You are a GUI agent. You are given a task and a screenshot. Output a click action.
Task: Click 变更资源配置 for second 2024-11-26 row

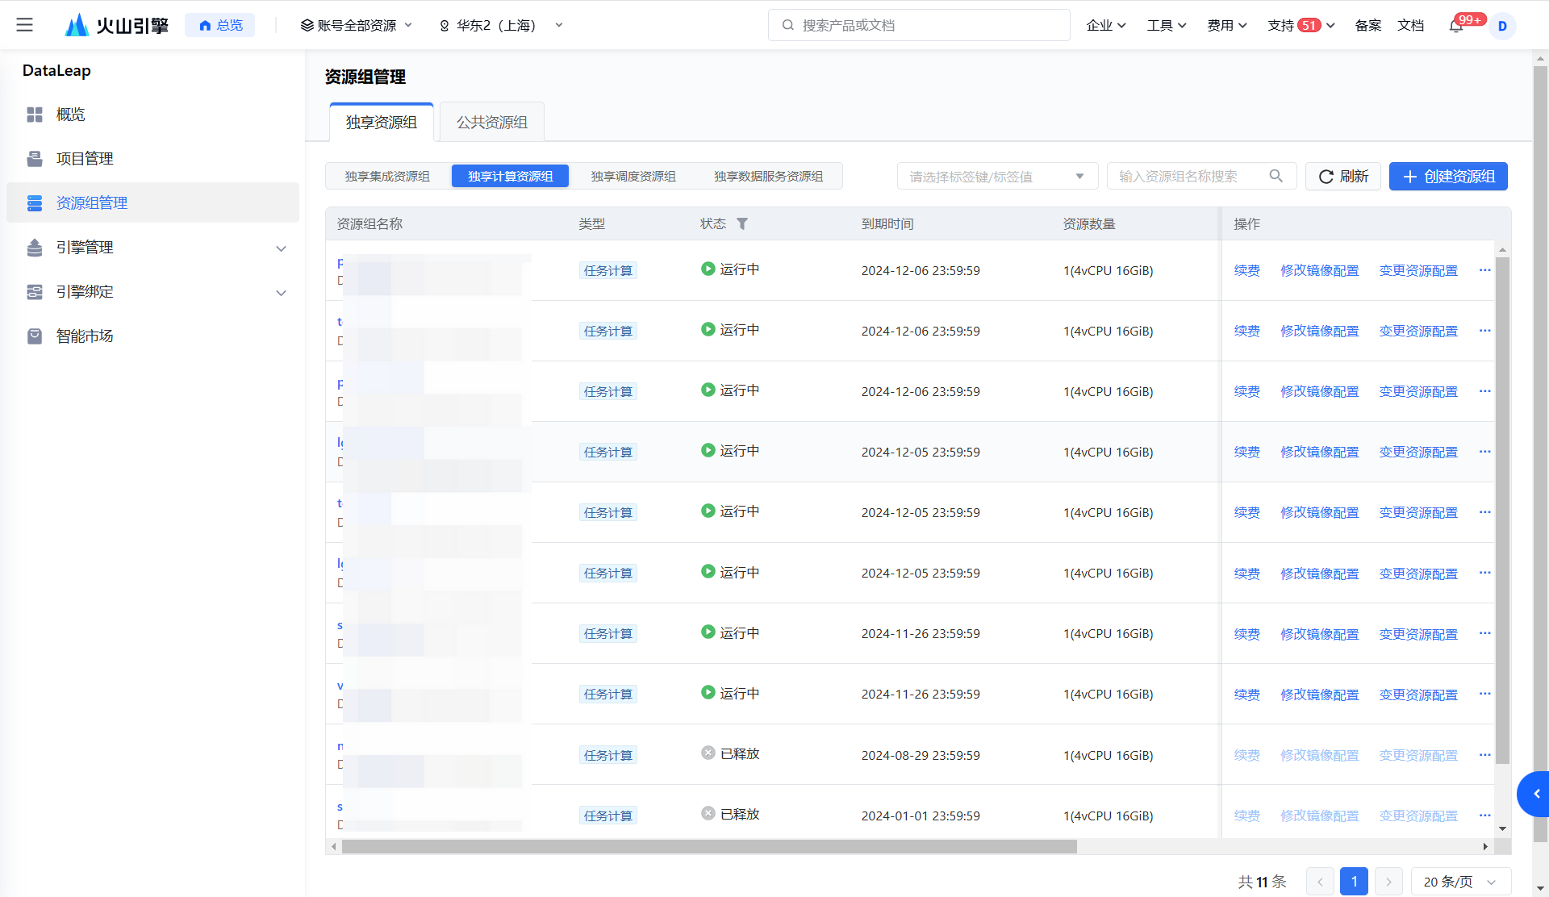tap(1418, 695)
